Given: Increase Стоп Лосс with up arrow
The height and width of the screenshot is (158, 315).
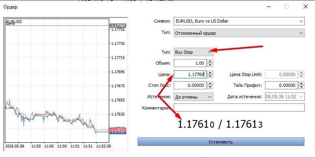Looking at the screenshot, I should tap(210, 84).
